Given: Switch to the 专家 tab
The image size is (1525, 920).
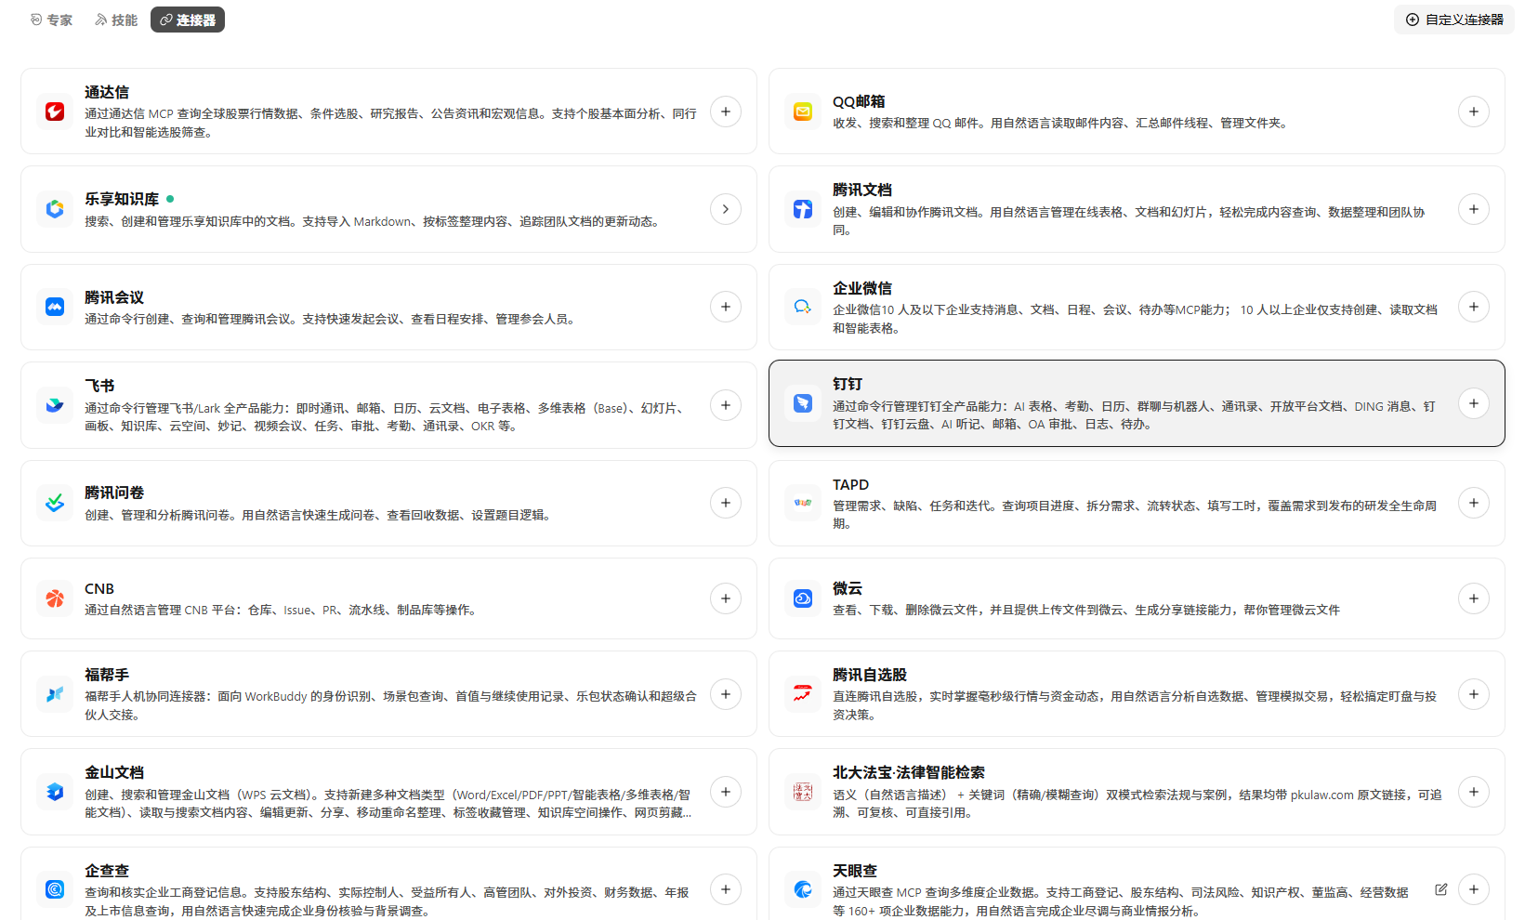Looking at the screenshot, I should (x=51, y=20).
